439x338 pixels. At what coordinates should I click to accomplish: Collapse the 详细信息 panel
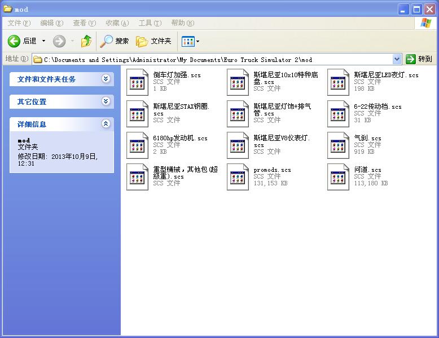click(x=106, y=124)
